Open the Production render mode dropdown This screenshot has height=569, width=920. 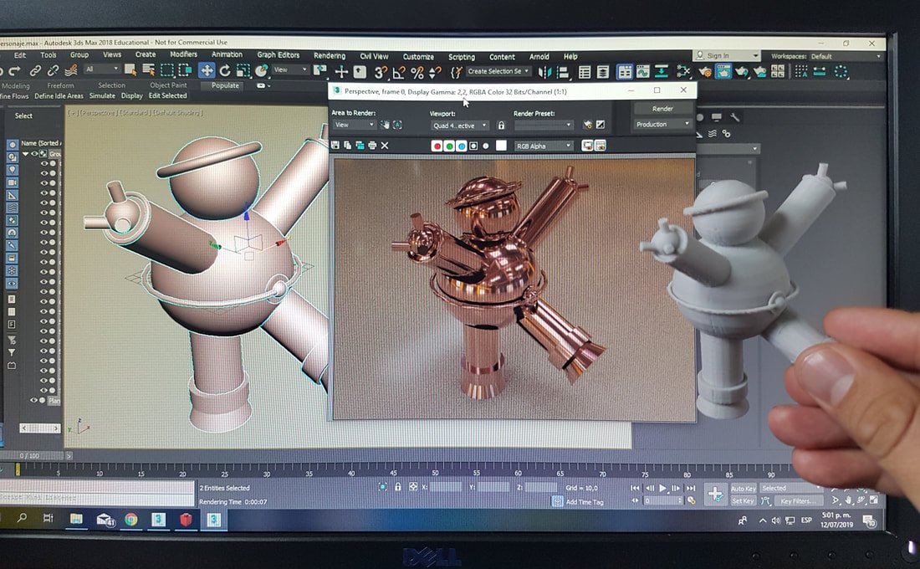(x=662, y=124)
